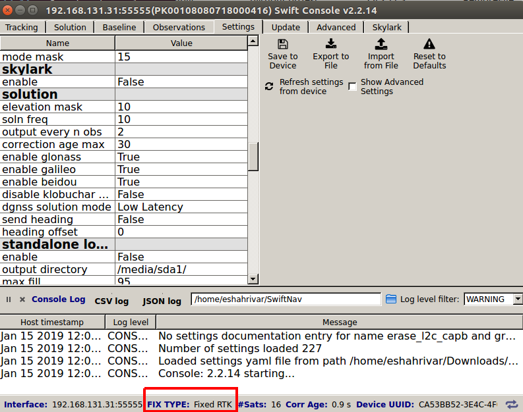Go to the Skylark tab
The width and height of the screenshot is (523, 412).
pos(386,27)
